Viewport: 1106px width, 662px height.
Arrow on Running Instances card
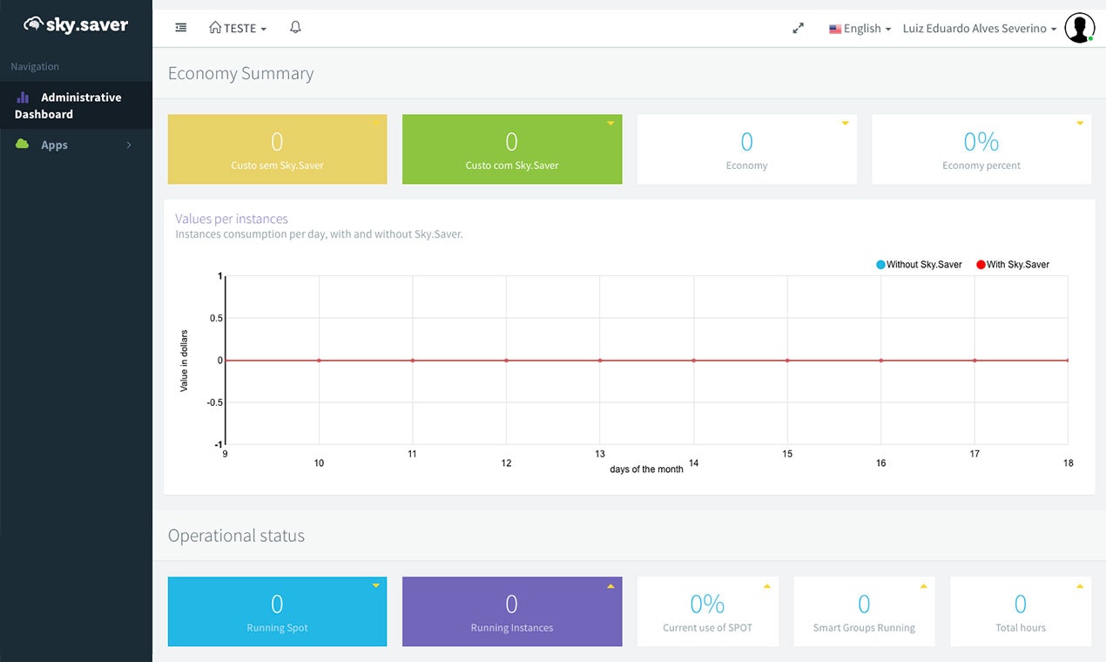[x=610, y=586]
